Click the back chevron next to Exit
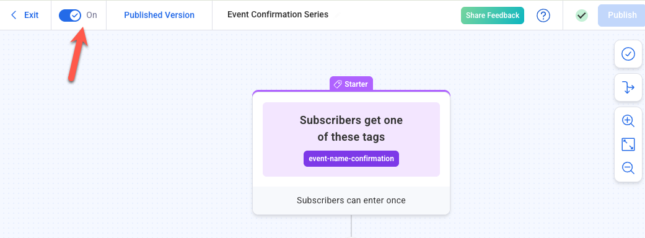This screenshot has height=238, width=645. pos(14,15)
